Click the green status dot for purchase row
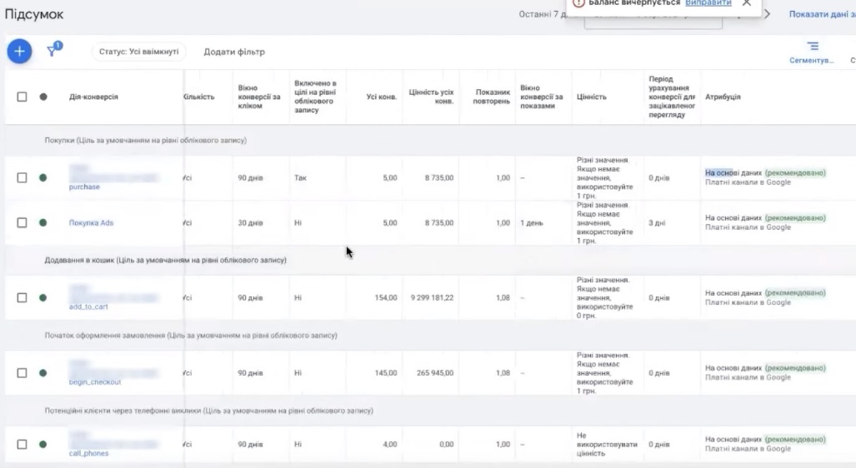 point(43,177)
